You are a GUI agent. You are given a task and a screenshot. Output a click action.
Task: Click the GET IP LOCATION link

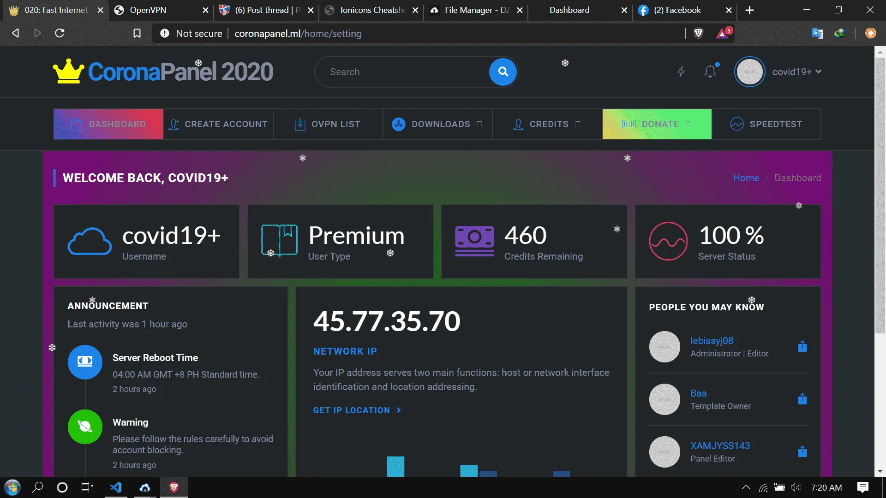click(x=357, y=410)
